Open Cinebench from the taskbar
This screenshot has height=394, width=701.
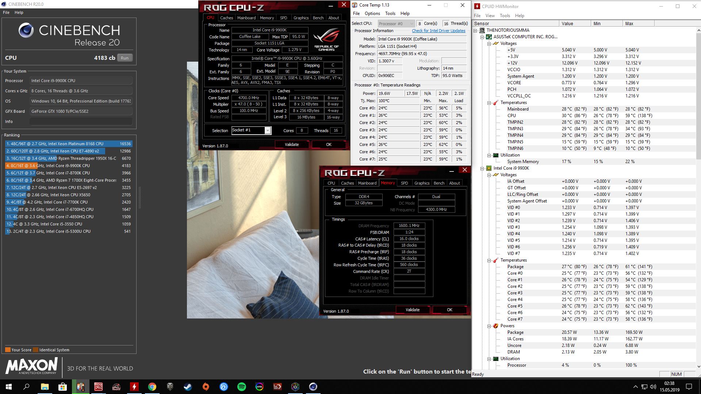pos(313,387)
